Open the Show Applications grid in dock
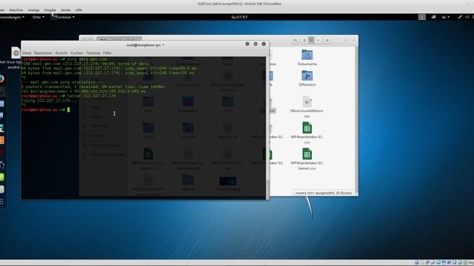The width and height of the screenshot is (474, 266). pos(1,202)
